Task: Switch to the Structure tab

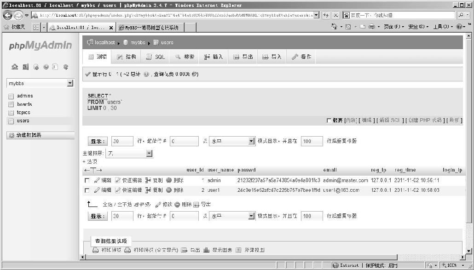Action: point(127,57)
